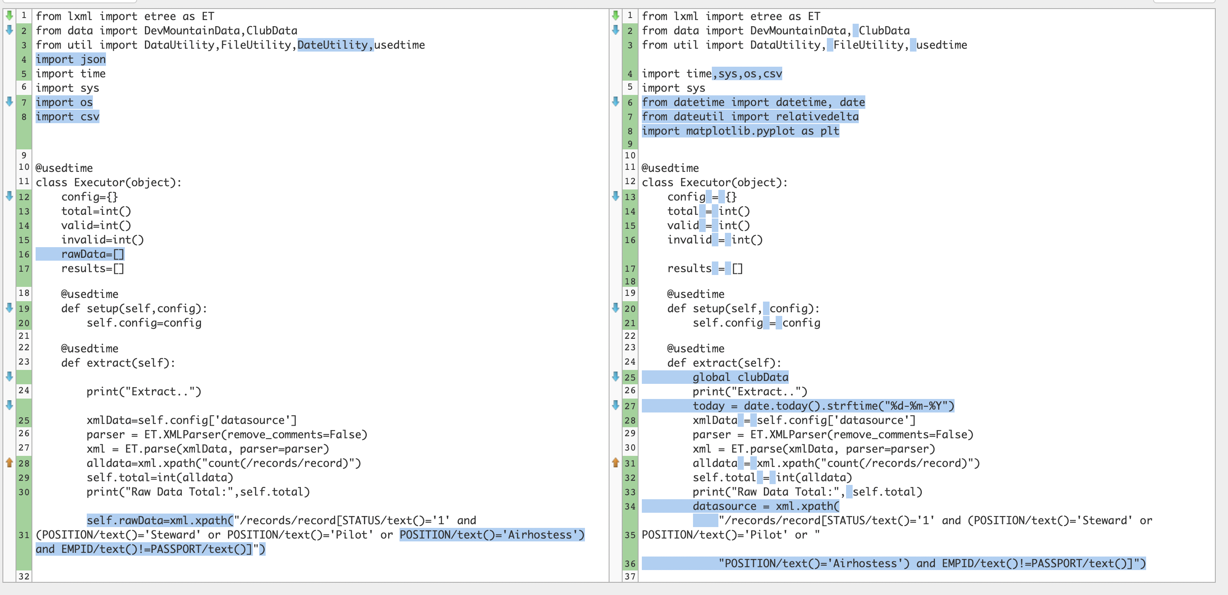Viewport: 1228px width, 595px height.
Task: Click blue arrow beside left 'import os' line
Action: (9, 101)
